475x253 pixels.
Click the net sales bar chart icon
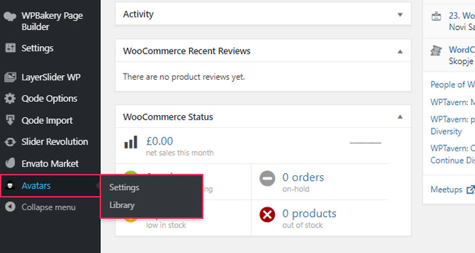pyautogui.click(x=131, y=142)
